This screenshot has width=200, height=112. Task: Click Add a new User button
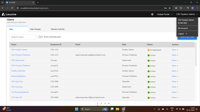click(187, 38)
